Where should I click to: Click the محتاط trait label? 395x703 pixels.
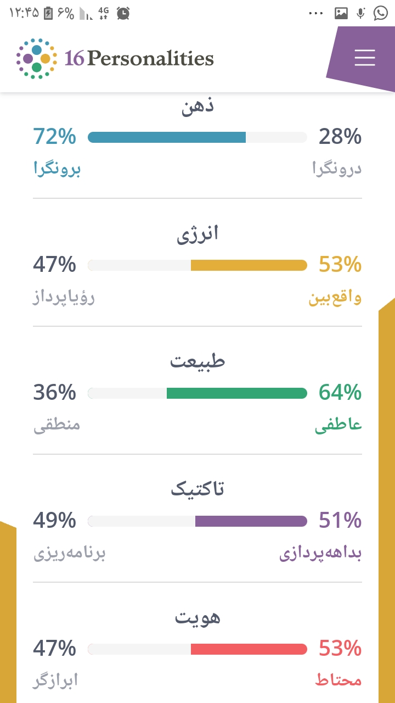click(x=338, y=681)
